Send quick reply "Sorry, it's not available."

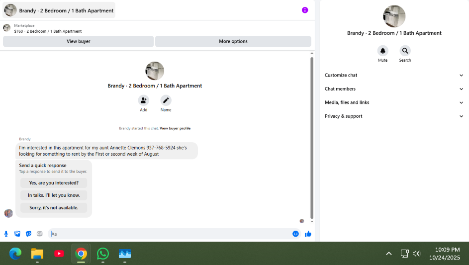pyautogui.click(x=54, y=207)
